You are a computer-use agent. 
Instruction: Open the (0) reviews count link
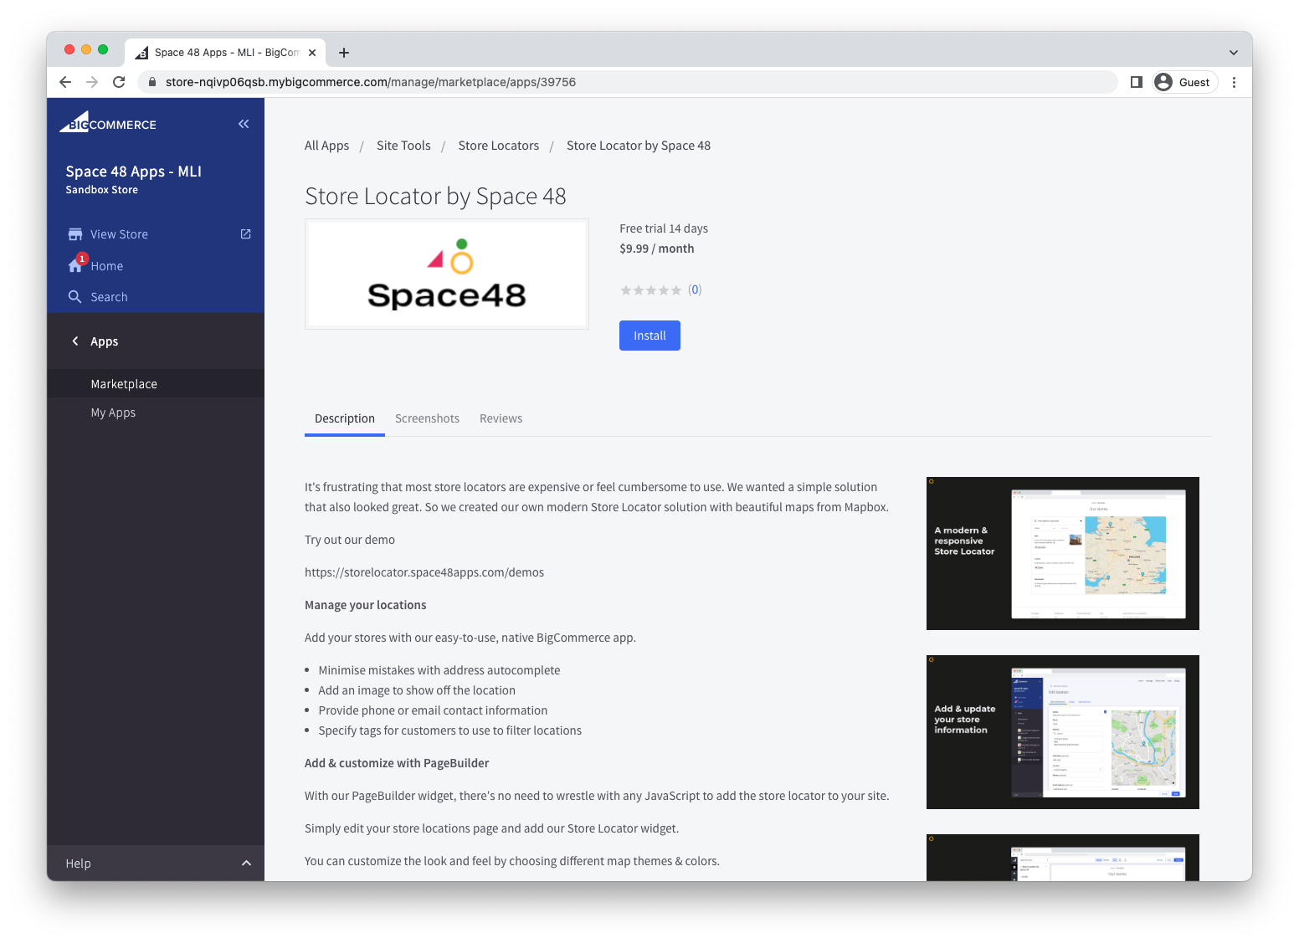(x=695, y=290)
